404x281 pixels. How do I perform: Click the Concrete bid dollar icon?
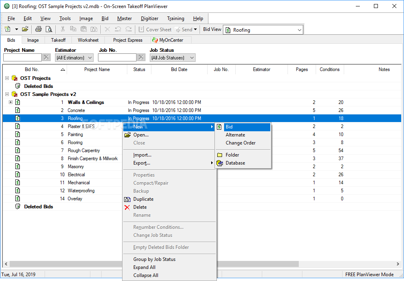(18, 110)
